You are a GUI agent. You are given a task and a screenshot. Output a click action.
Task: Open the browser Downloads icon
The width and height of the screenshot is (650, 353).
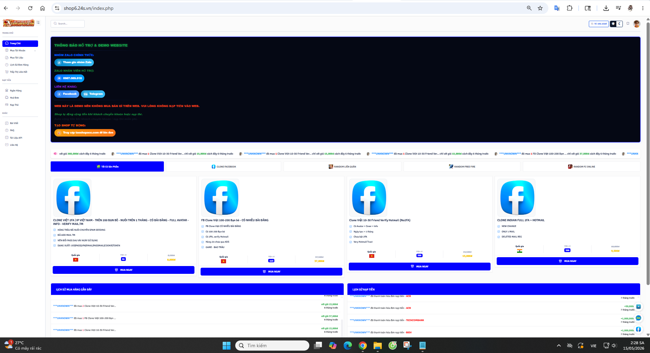(606, 8)
